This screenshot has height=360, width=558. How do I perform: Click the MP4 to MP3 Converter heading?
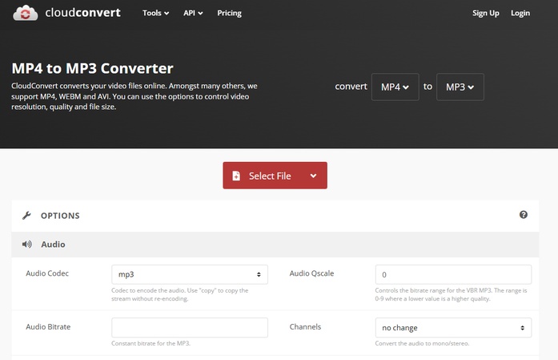(93, 68)
